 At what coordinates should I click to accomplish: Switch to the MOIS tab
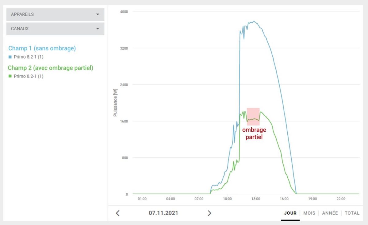tap(309, 213)
